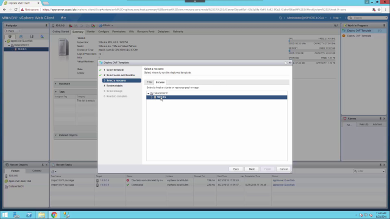This screenshot has width=390, height=219.
Task: Click the first host toolbar icon next to 10.0.0.5
Action: click(71, 26)
